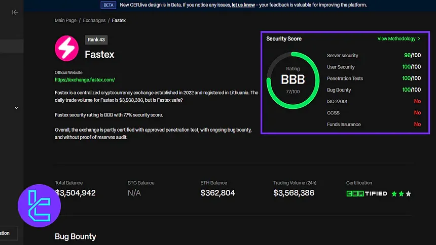Image resolution: width=436 pixels, height=245 pixels.
Task: Go to Main Page breadcrumb
Action: coord(65,20)
